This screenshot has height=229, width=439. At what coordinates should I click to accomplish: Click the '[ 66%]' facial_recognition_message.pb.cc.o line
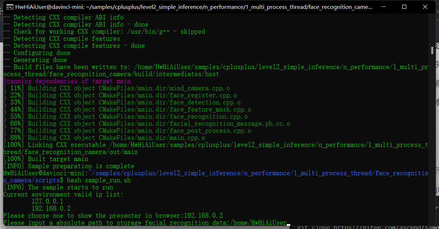pyautogui.click(x=147, y=124)
